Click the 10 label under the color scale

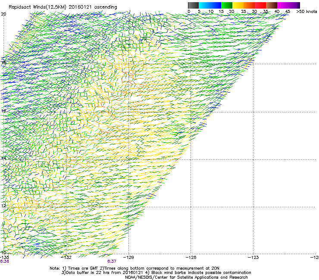211,12
